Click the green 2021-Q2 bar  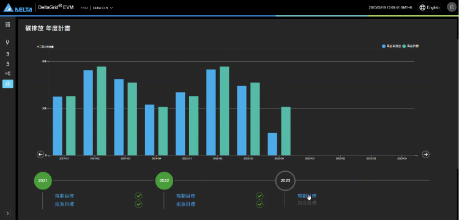click(102, 111)
